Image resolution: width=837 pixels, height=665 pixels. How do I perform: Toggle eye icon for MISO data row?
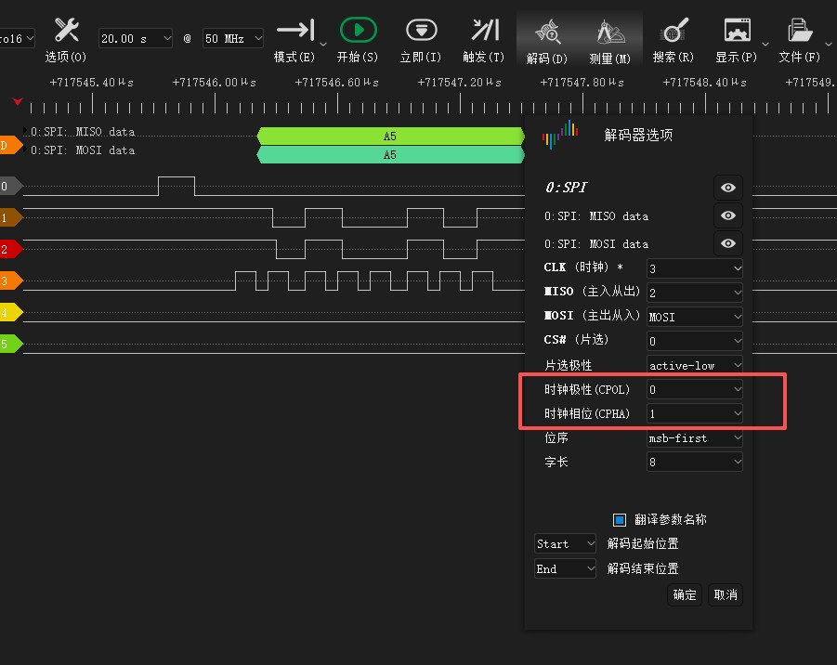(x=727, y=215)
